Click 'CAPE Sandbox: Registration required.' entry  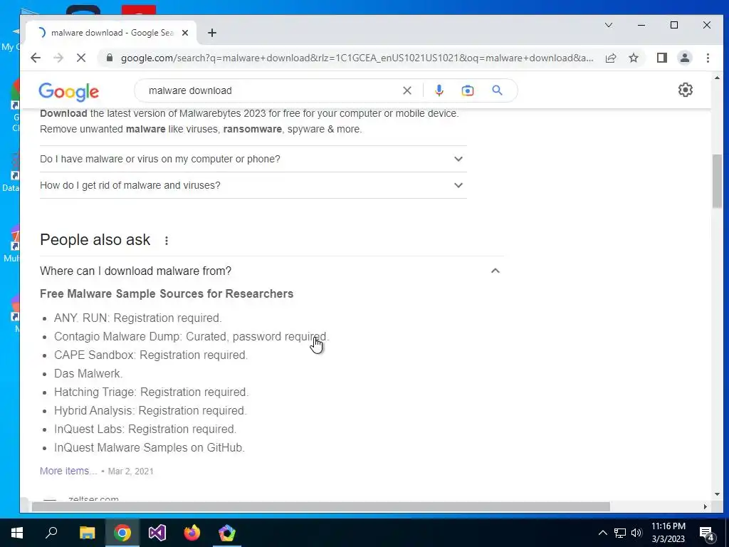[151, 355]
